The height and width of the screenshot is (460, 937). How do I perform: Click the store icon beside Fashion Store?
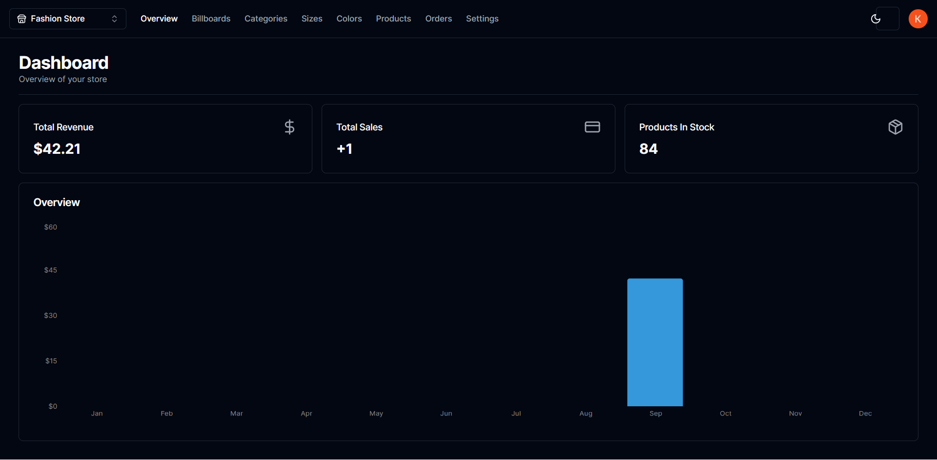click(21, 19)
